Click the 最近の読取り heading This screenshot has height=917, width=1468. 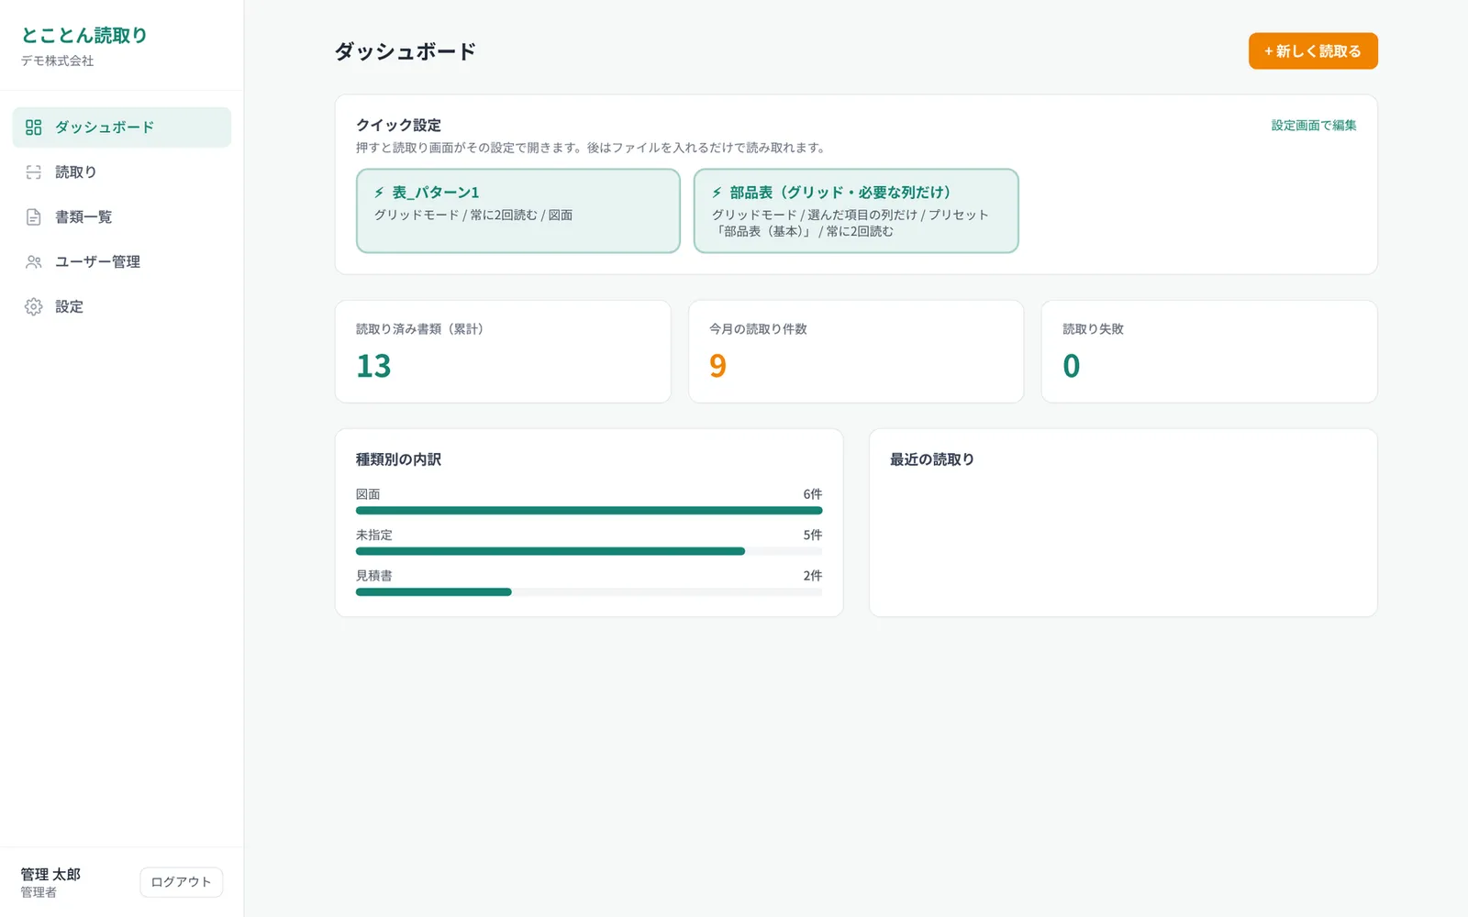pyautogui.click(x=932, y=459)
